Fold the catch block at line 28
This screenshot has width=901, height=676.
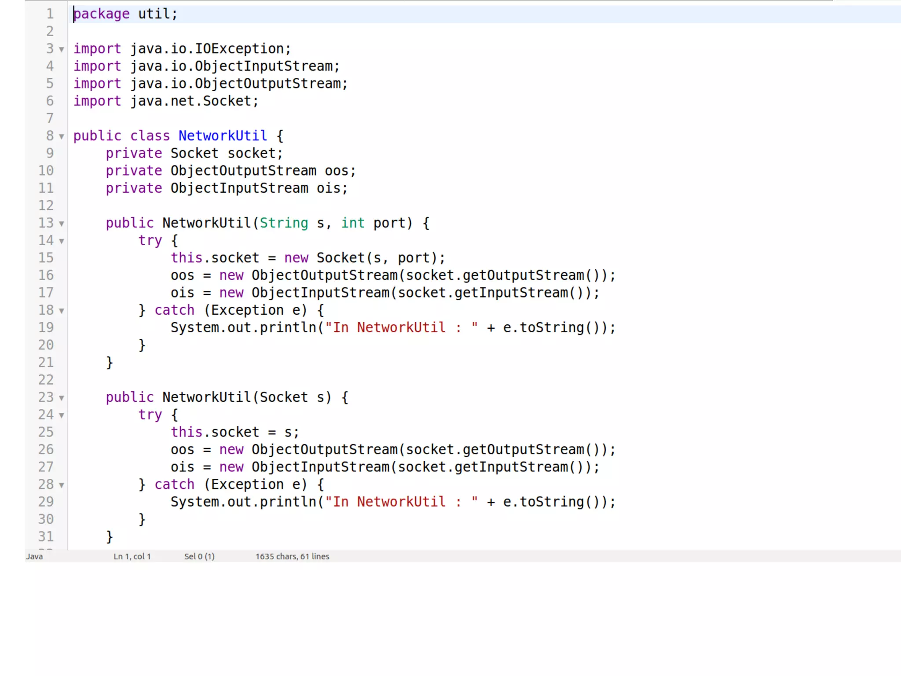tap(62, 485)
